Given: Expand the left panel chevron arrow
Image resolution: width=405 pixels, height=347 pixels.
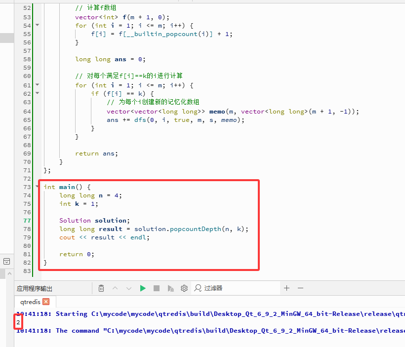Looking at the screenshot, I should [x=9, y=273].
